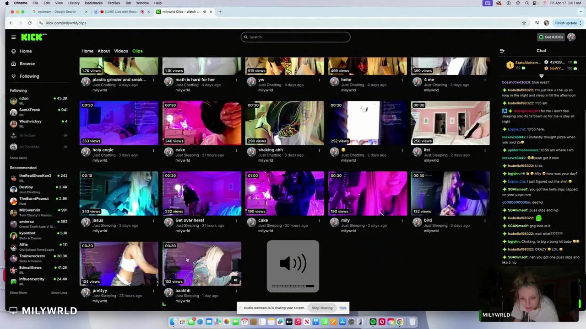The image size is (586, 329).
Task: Click Show Less under Recommended
Action: (59, 292)
